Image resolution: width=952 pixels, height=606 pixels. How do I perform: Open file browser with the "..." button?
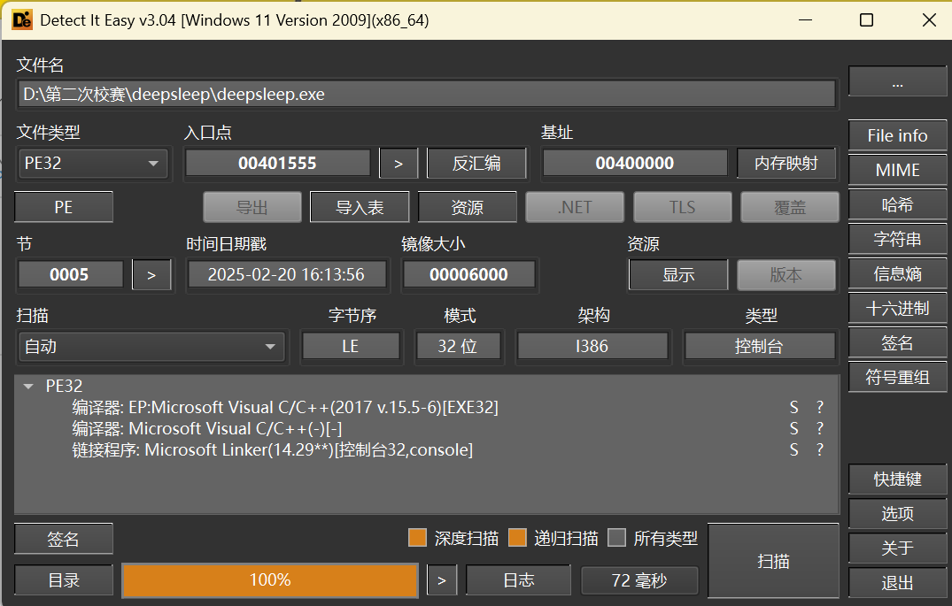coord(897,82)
